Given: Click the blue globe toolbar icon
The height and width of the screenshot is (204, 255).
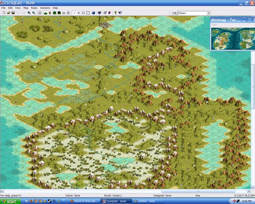Looking at the screenshot, I should (x=94, y=13).
